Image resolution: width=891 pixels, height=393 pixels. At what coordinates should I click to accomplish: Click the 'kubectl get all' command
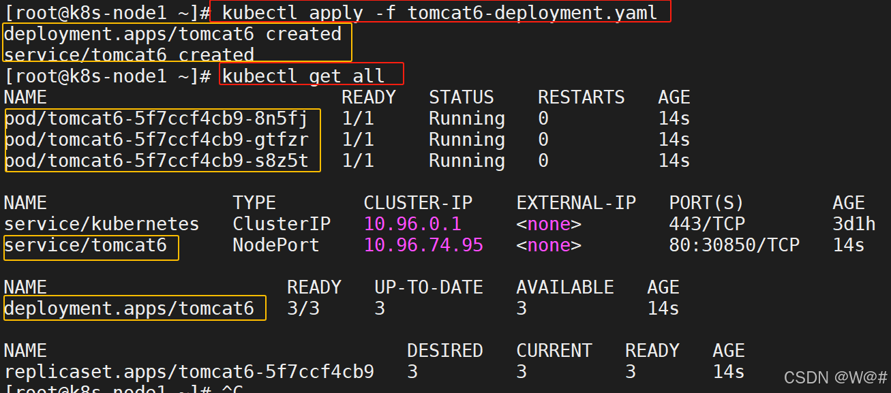303,76
